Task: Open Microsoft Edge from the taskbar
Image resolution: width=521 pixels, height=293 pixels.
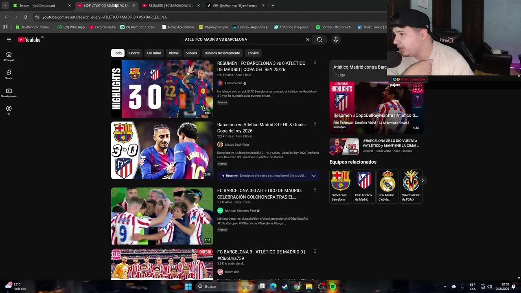Action: [x=273, y=286]
